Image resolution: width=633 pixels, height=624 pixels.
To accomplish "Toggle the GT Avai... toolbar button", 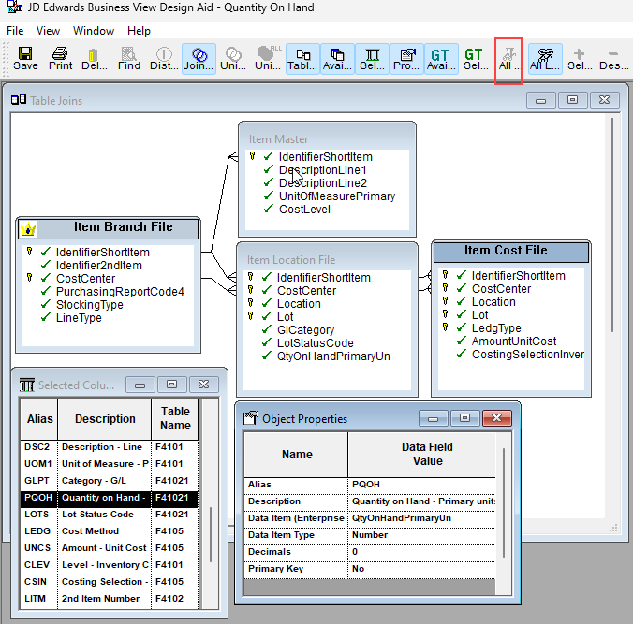I will [442, 59].
